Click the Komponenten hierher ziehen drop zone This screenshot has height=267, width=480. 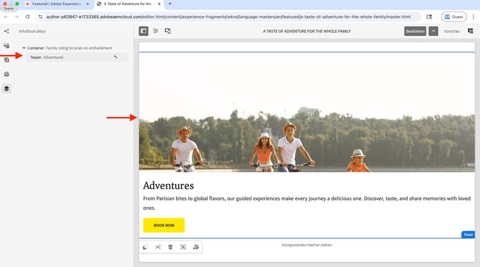click(307, 245)
